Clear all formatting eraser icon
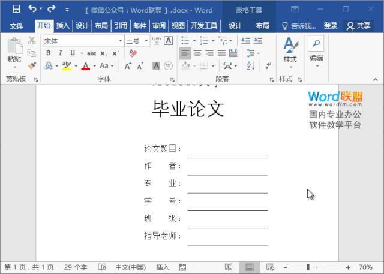 133,53
